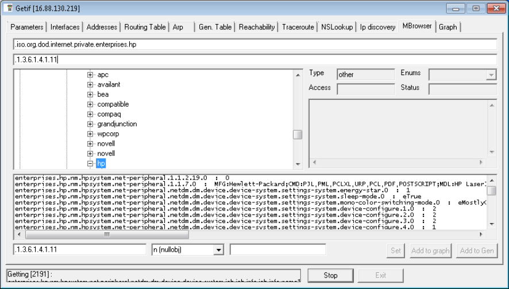Screen dimensions: 509x289
Task: Click results pane horizontal scrollbar thumb
Action: pos(107,235)
